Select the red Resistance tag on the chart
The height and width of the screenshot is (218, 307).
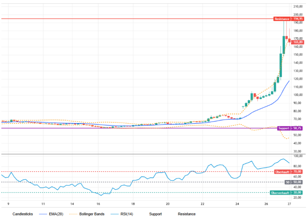point(282,19)
